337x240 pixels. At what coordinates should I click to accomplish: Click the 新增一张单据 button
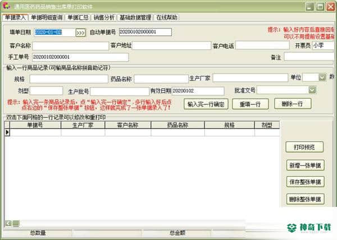(305, 165)
